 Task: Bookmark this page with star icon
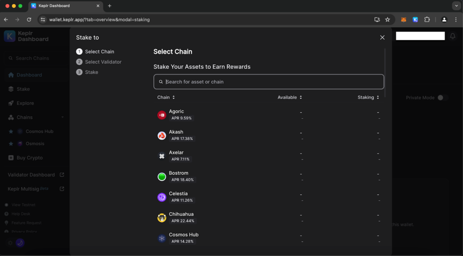click(x=387, y=19)
